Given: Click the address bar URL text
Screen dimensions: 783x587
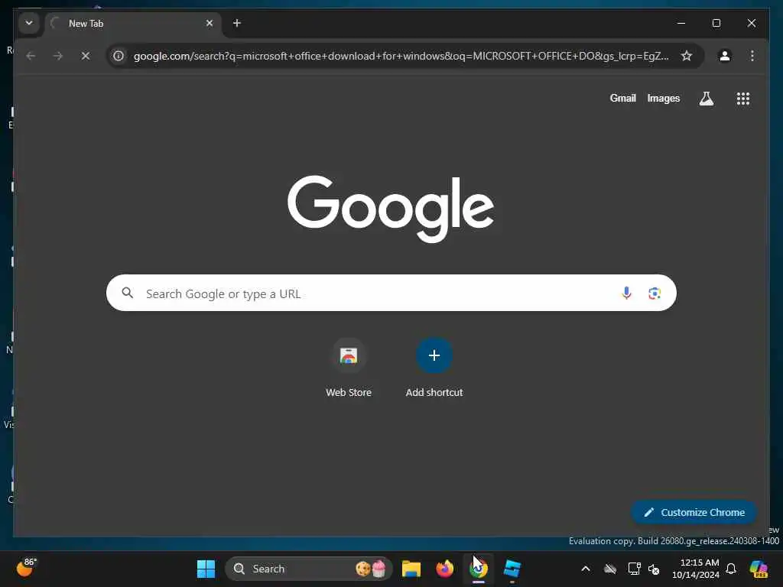Looking at the screenshot, I should (x=401, y=56).
